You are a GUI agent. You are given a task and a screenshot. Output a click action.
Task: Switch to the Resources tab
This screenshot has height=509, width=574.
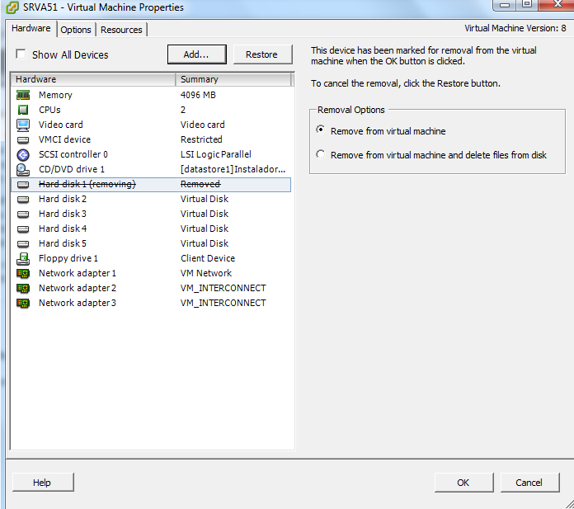(121, 30)
